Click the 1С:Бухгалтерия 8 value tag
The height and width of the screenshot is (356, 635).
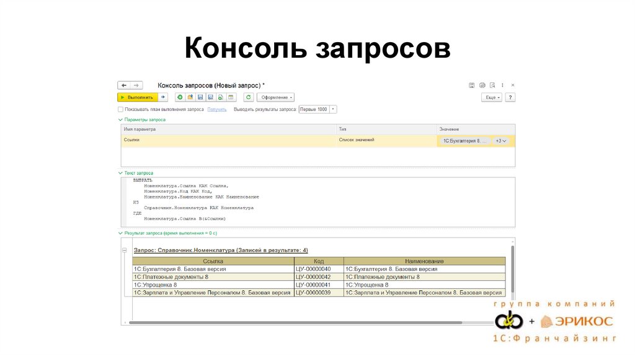coord(465,141)
